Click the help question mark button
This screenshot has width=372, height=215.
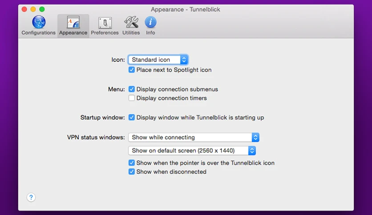(x=31, y=197)
